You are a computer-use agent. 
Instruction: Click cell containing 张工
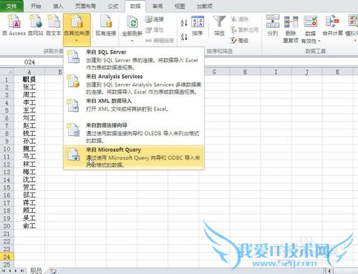[29, 87]
